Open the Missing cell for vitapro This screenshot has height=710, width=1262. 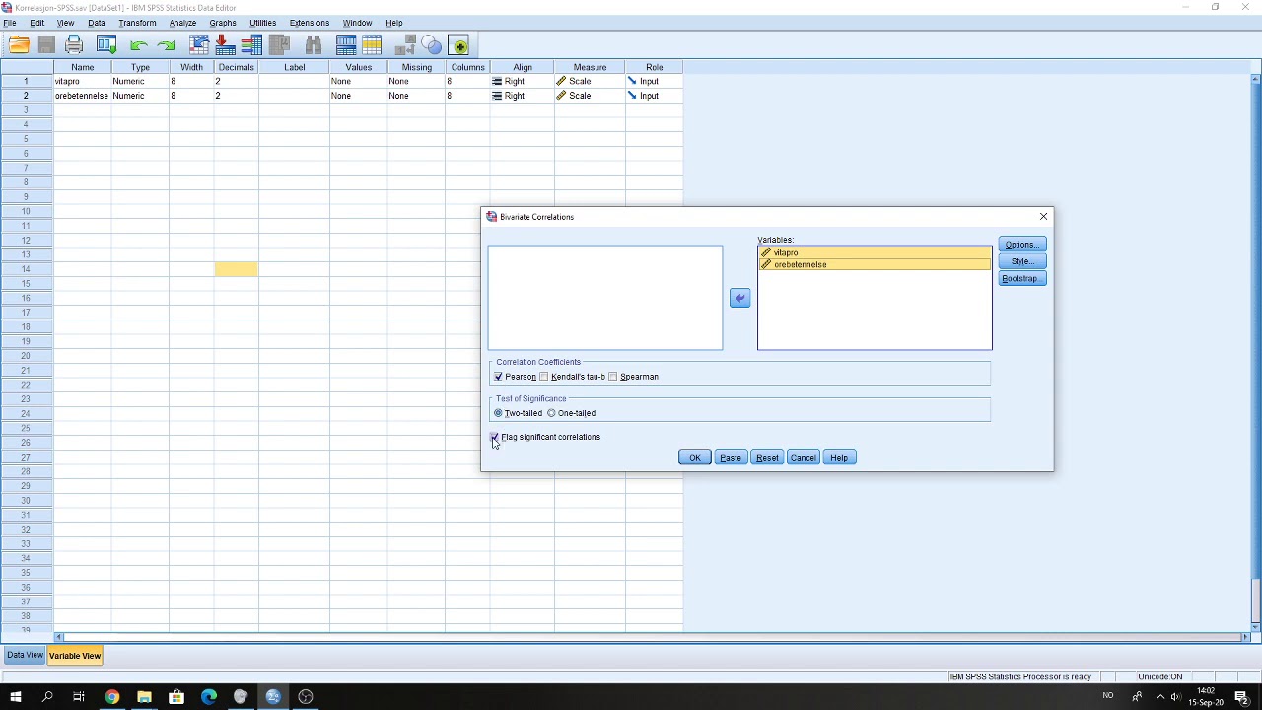tap(416, 81)
